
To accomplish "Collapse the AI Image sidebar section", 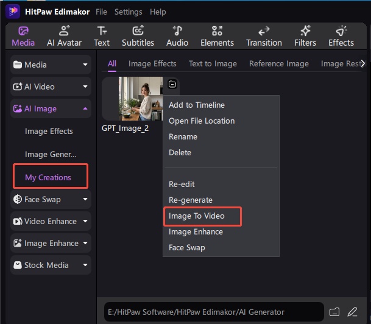I will [x=51, y=108].
